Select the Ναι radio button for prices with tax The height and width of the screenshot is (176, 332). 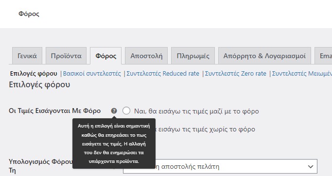pos(126,111)
